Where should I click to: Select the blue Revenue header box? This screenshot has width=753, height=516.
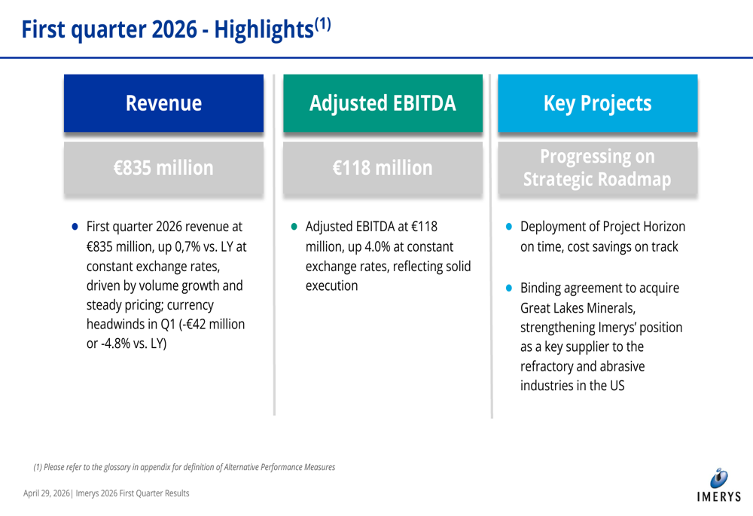coord(163,104)
